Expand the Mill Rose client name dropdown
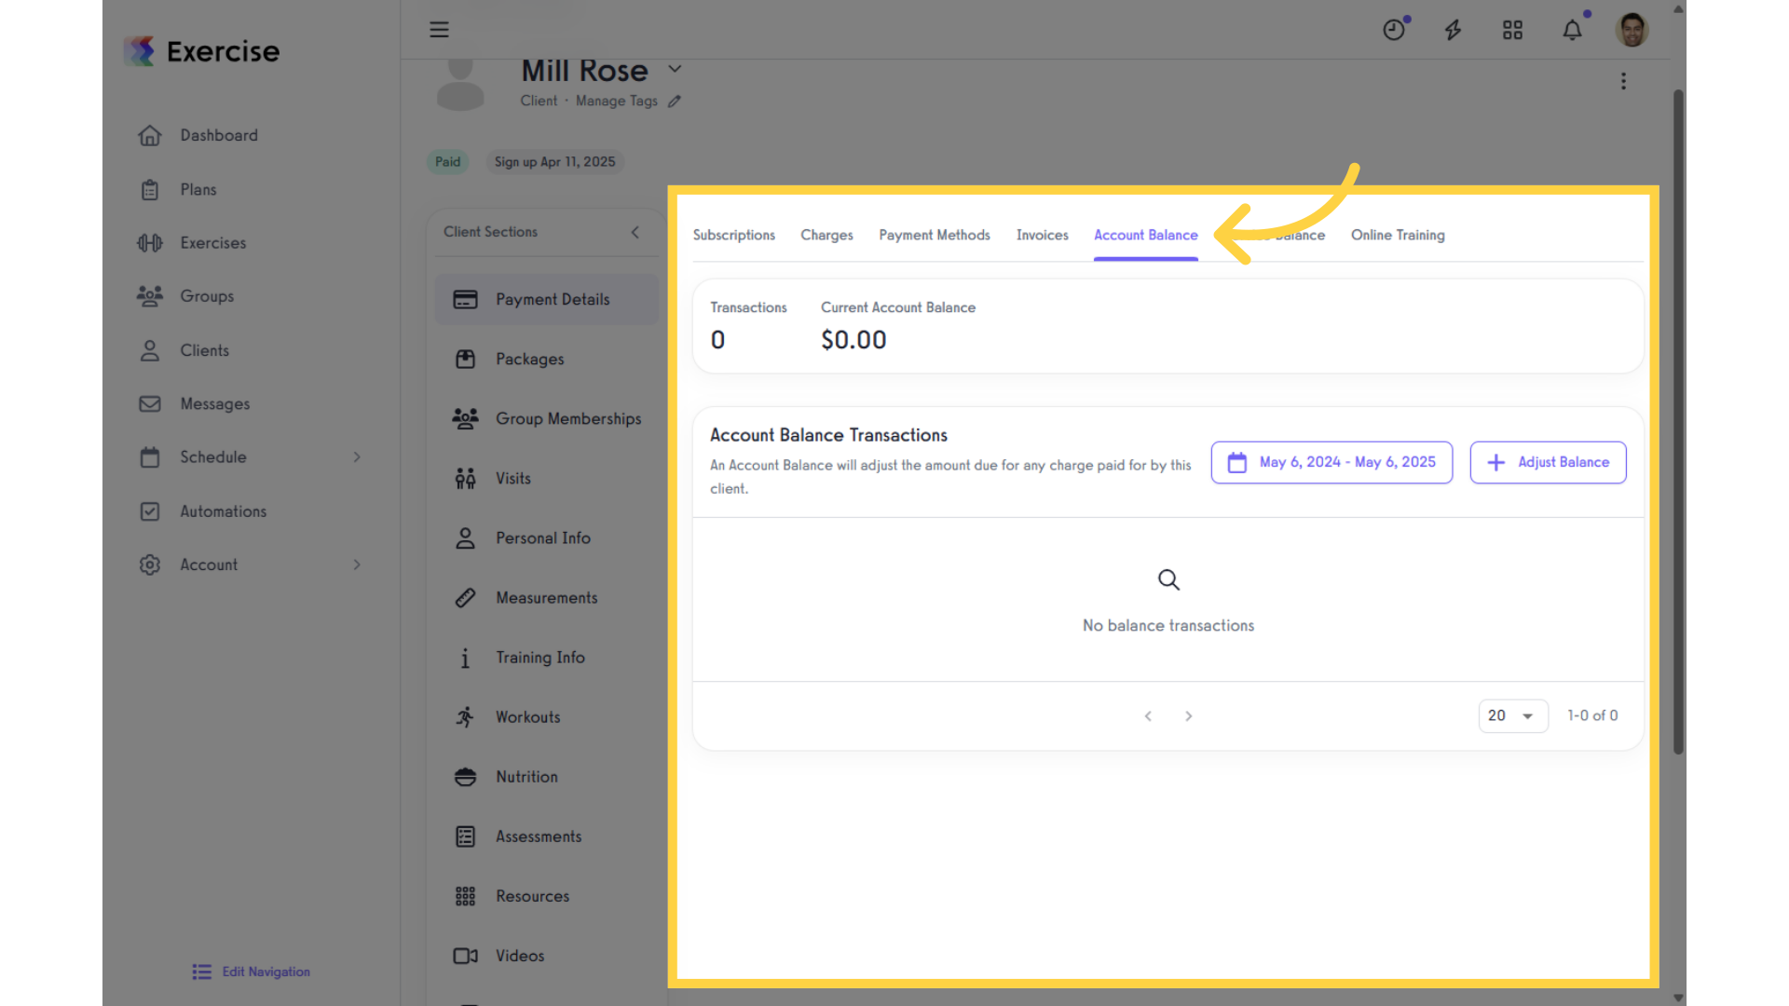The height and width of the screenshot is (1006, 1789). tap(676, 70)
